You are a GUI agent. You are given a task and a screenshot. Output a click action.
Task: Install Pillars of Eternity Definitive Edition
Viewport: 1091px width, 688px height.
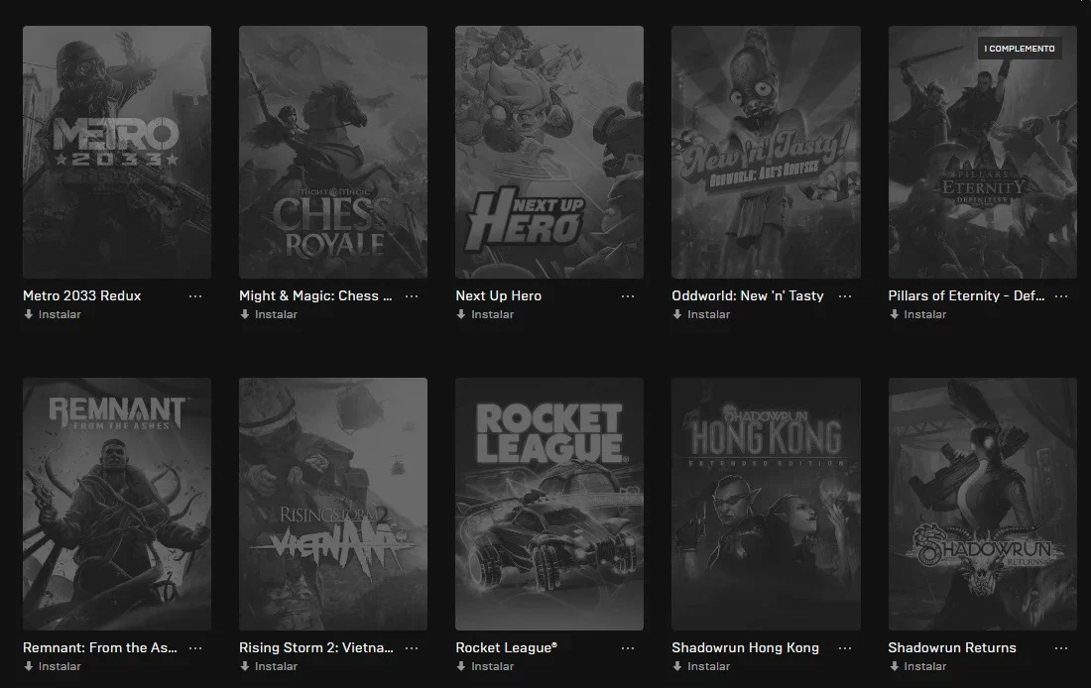tap(917, 314)
